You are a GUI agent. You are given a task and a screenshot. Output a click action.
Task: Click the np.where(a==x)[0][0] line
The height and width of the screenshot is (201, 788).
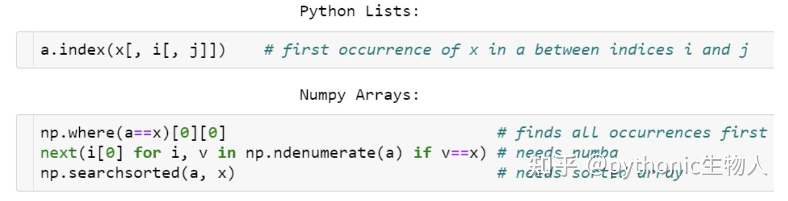pos(133,133)
